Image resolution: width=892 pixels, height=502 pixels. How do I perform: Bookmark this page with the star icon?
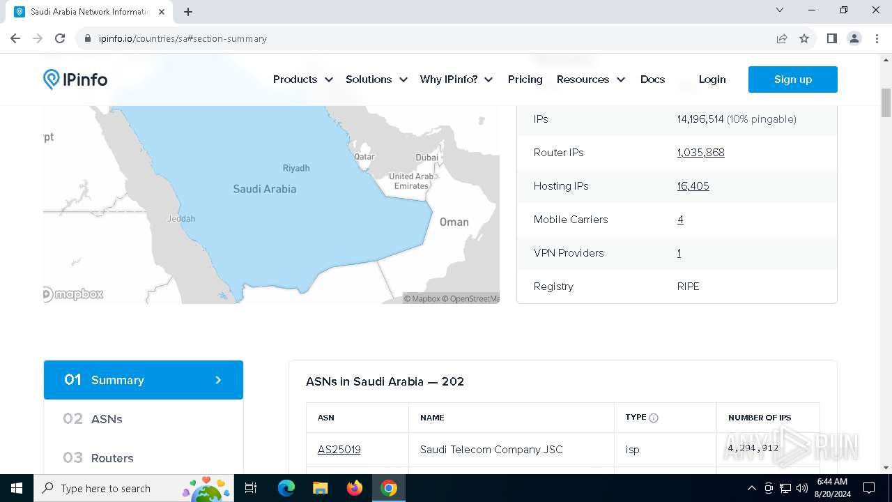click(x=804, y=38)
